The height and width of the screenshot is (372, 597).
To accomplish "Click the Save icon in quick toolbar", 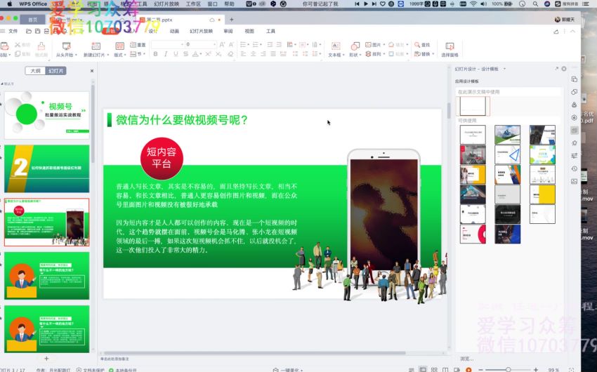I will point(37,31).
